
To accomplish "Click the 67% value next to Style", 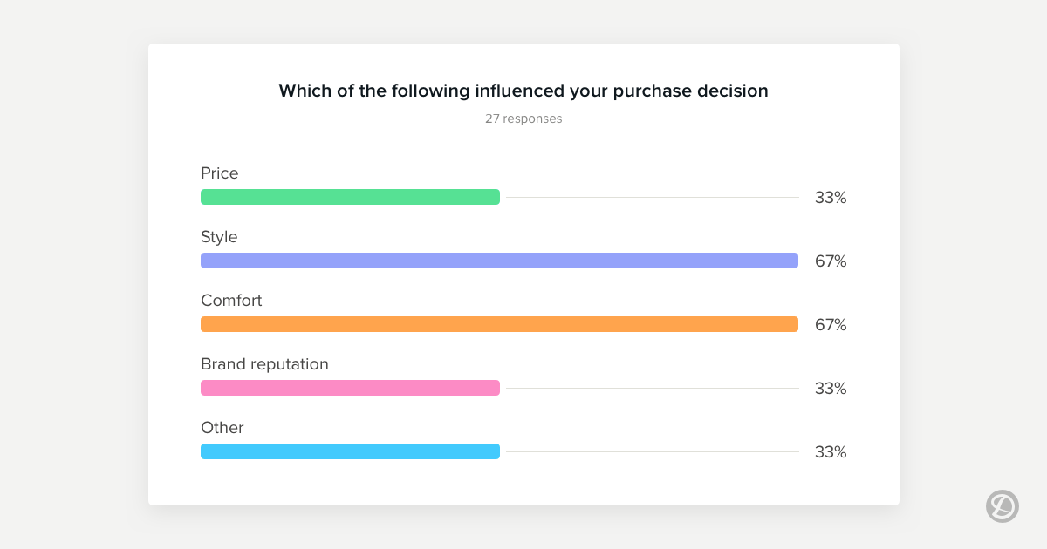I will tap(831, 261).
